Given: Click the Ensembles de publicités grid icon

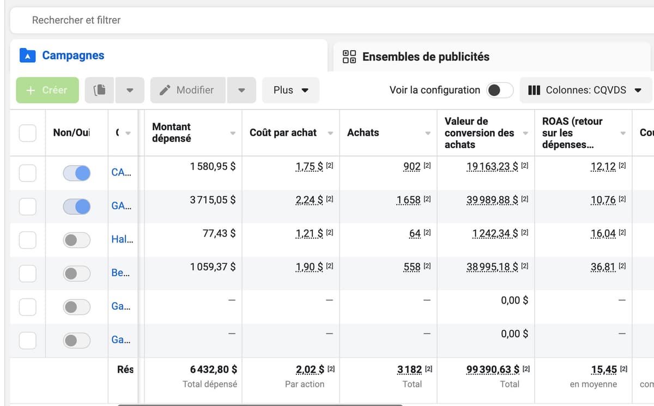Looking at the screenshot, I should pos(349,57).
